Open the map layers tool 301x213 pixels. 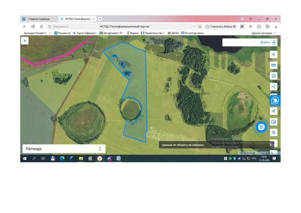(x=274, y=55)
